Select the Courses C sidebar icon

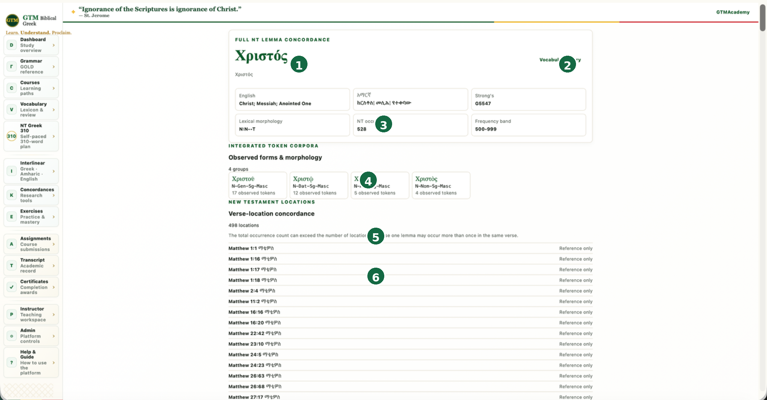(x=12, y=88)
